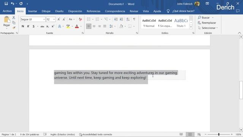Expand the Seleccionar dropdown

208,28
